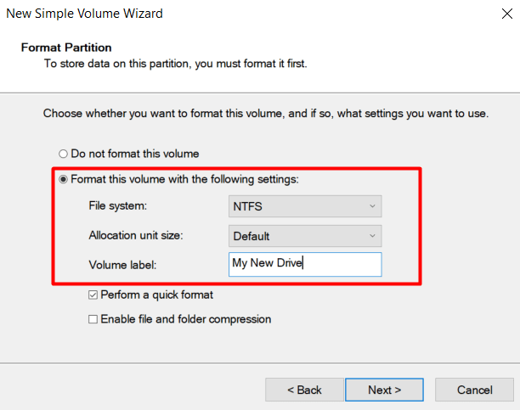Enable file and folder compression checkbox
This screenshot has width=520, height=410.
tap(93, 320)
